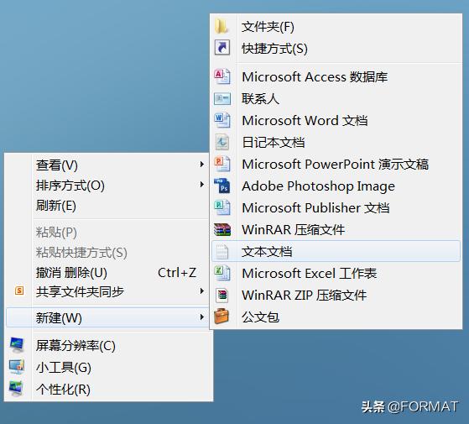Screen dimensions: 469x424
Task: Click the monitor icon beside 屏幕分辨率(C)
Action: (x=17, y=345)
